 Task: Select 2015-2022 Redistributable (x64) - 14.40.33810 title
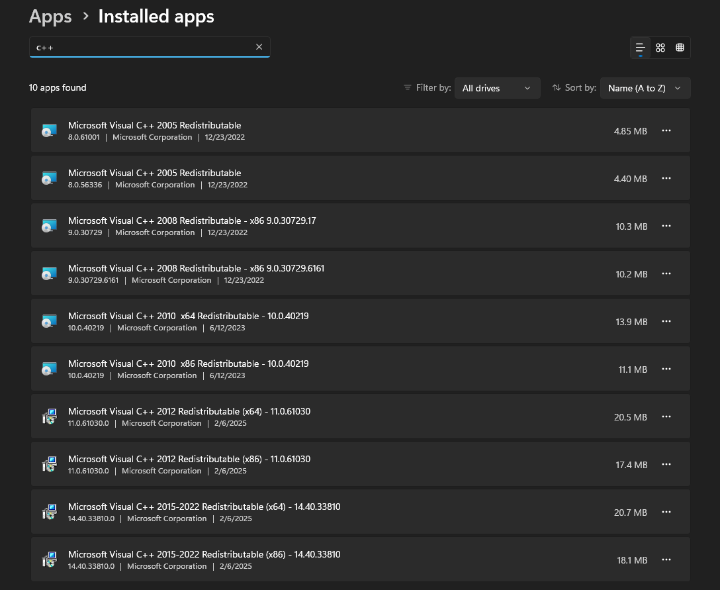point(204,507)
